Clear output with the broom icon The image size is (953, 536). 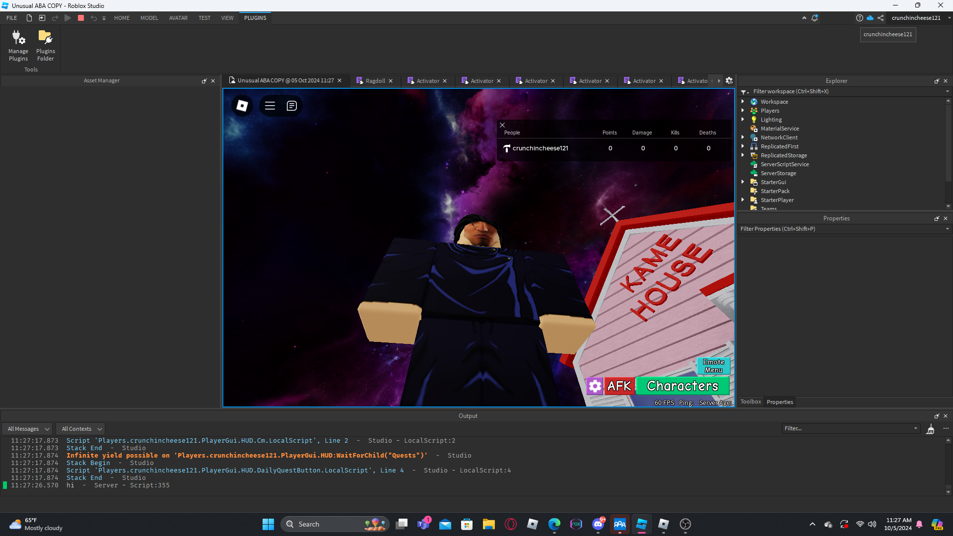pyautogui.click(x=931, y=429)
